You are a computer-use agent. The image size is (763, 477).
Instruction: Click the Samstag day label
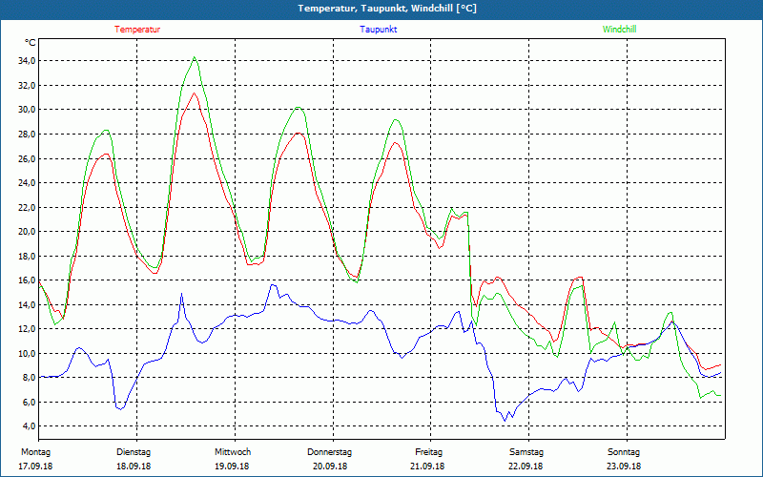click(x=526, y=452)
